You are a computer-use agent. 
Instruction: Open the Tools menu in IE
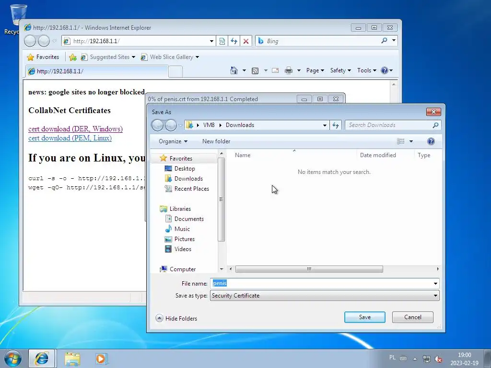(x=366, y=70)
